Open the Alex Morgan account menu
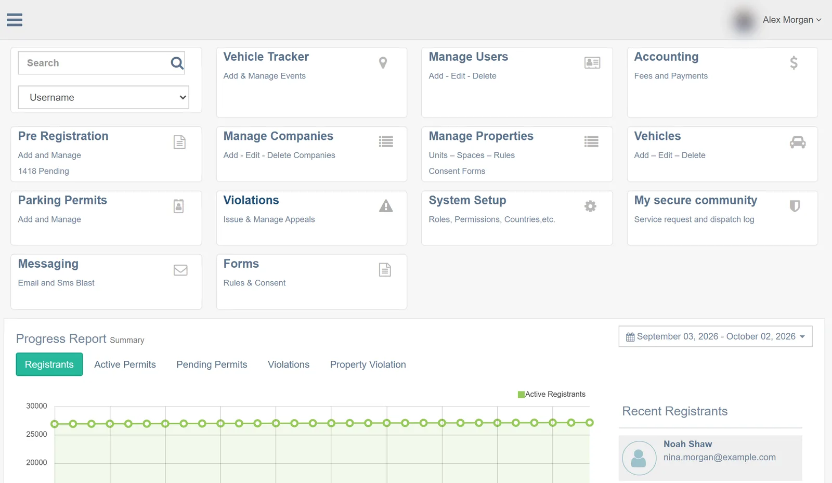 point(791,20)
